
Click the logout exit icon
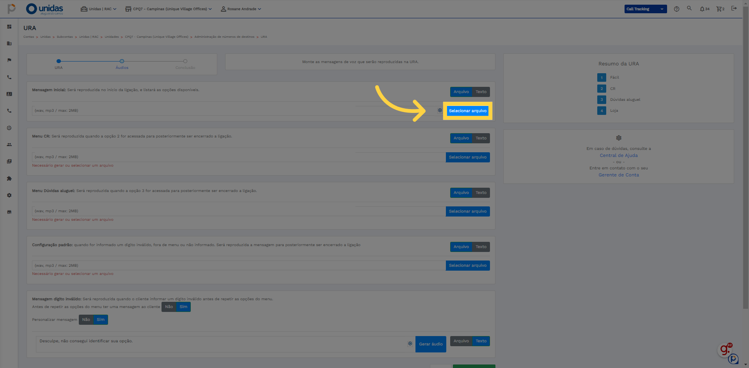click(734, 8)
